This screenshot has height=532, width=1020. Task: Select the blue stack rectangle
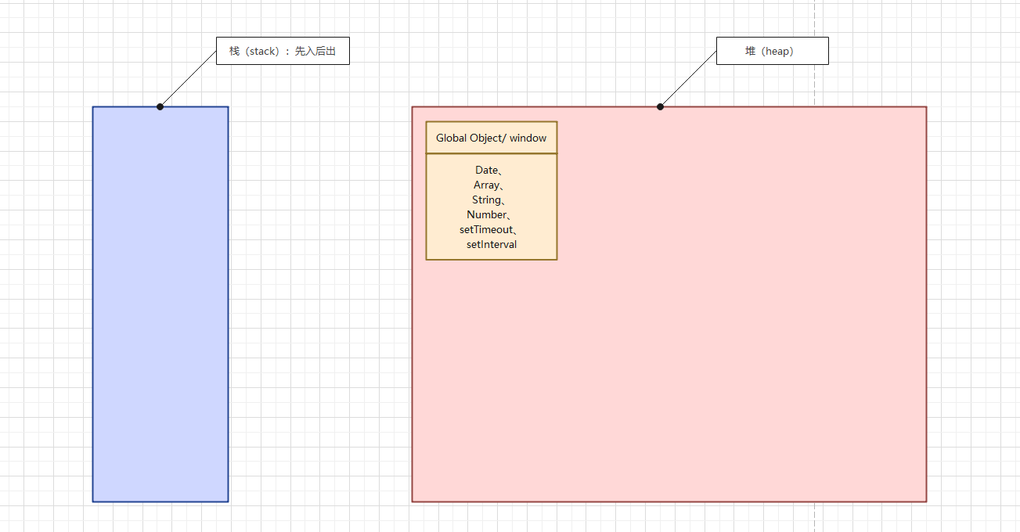click(x=160, y=305)
